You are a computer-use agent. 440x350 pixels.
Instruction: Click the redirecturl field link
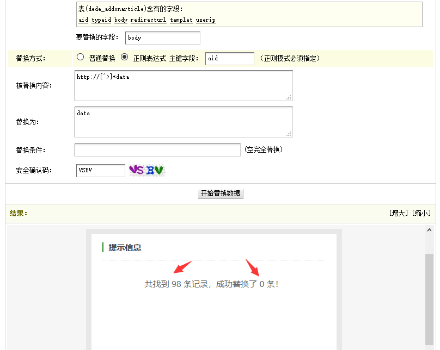(x=149, y=20)
